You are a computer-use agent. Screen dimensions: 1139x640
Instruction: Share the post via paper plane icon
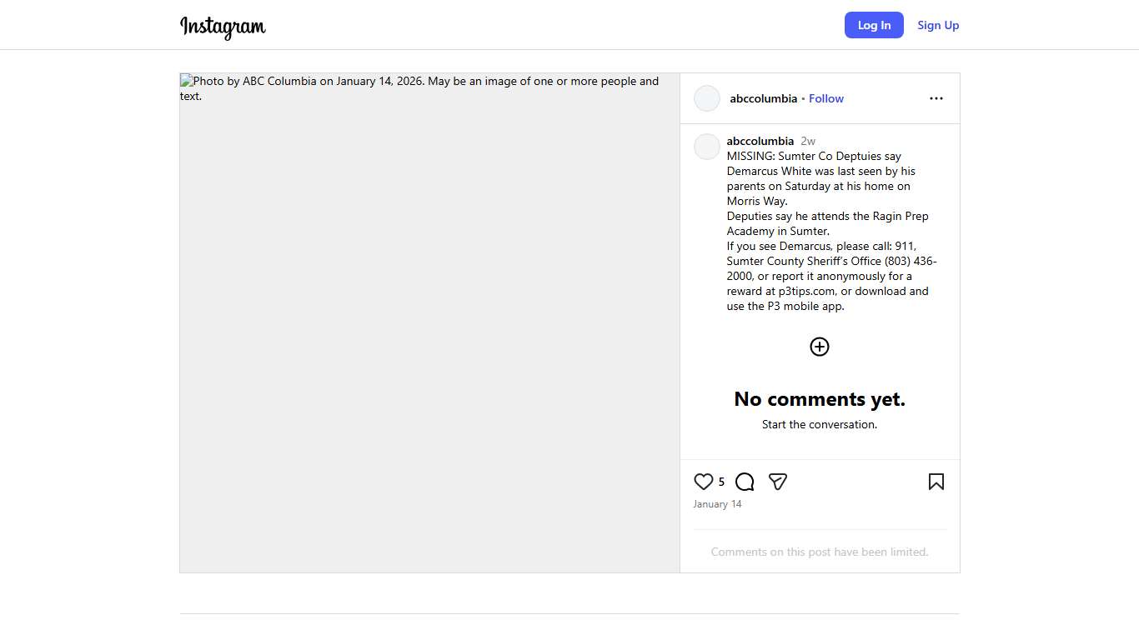778,482
